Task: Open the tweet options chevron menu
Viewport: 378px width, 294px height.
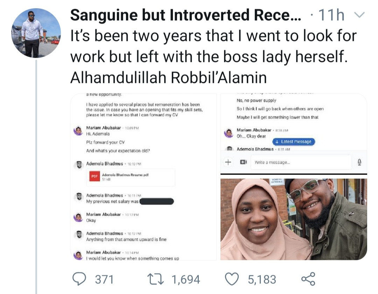Action: point(359,15)
